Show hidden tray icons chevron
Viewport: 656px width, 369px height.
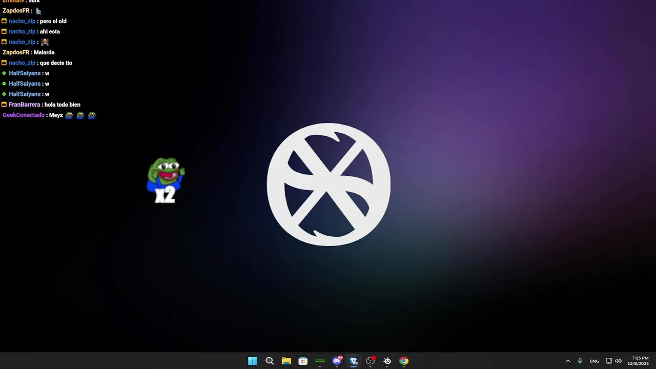567,361
